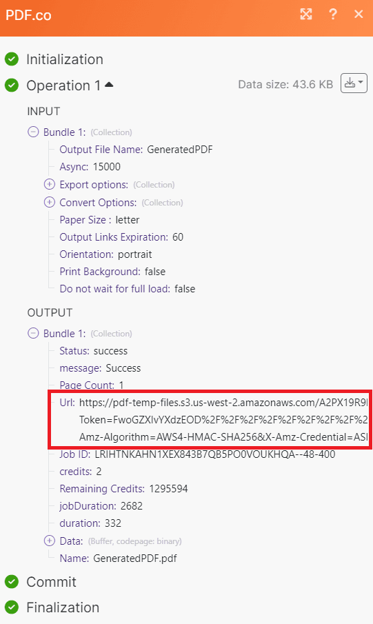This screenshot has height=624, width=373.
Task: Open the download output bundles dropdown
Action: click(354, 83)
